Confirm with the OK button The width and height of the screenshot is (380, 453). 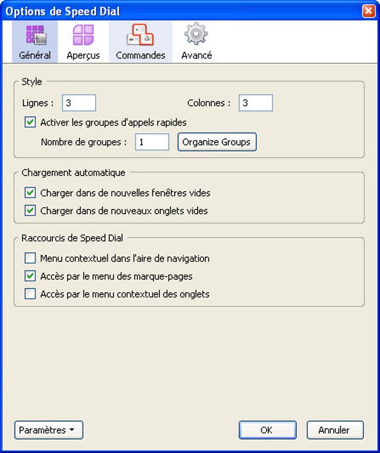click(268, 430)
